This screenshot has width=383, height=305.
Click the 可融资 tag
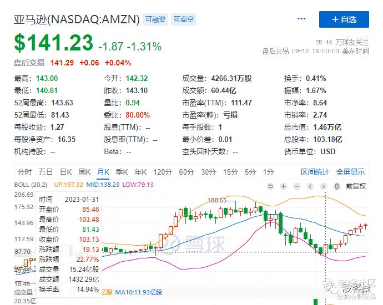[155, 19]
